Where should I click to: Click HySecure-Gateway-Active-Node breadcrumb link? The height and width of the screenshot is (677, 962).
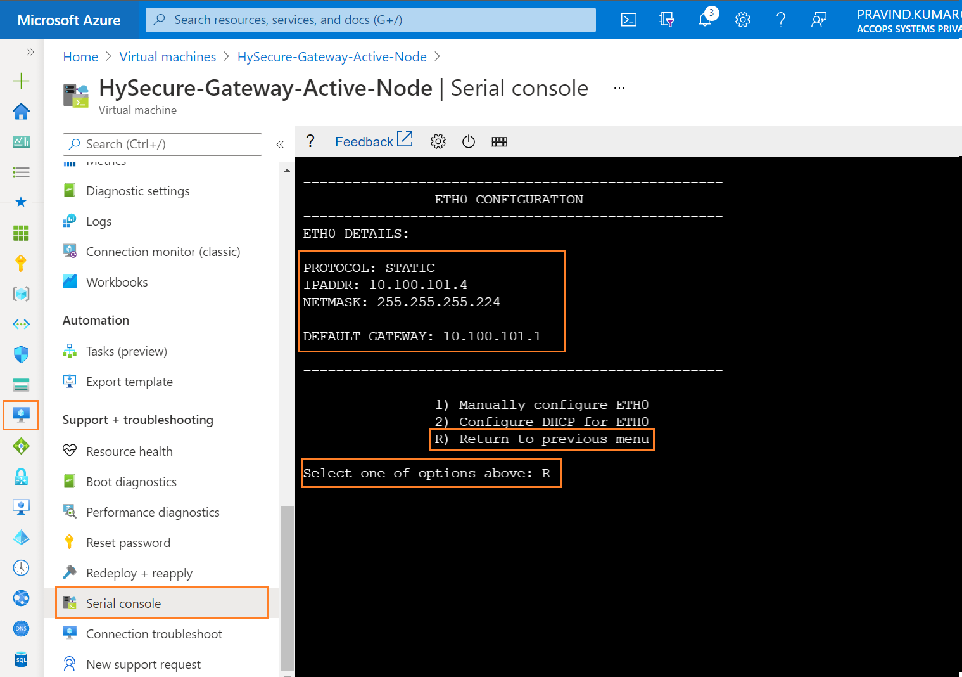click(332, 57)
